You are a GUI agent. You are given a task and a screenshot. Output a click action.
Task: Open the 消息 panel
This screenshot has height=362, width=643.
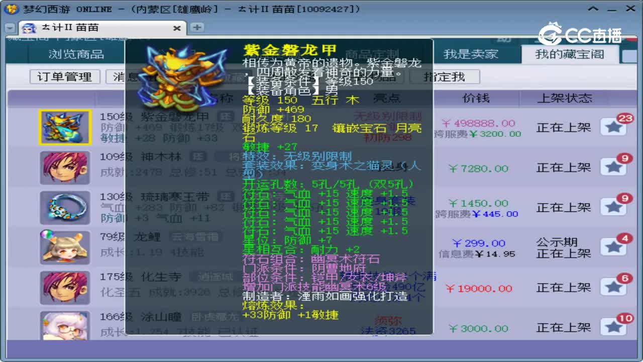(x=121, y=77)
